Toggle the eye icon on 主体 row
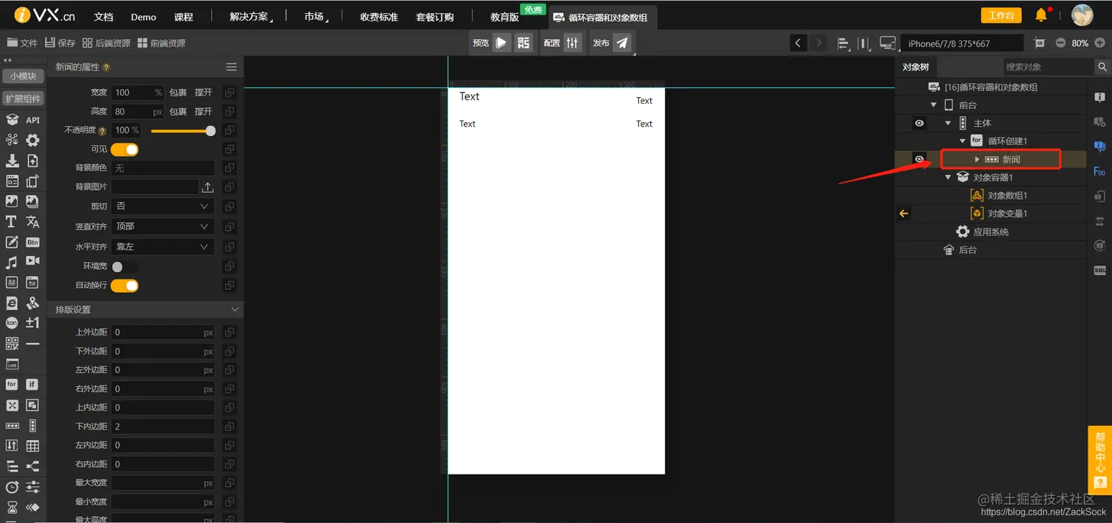 coord(919,123)
